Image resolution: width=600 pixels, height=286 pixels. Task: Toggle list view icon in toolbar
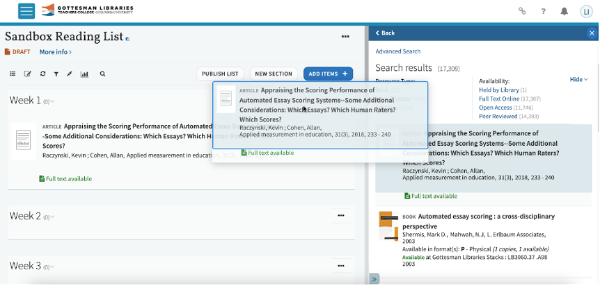(x=13, y=74)
